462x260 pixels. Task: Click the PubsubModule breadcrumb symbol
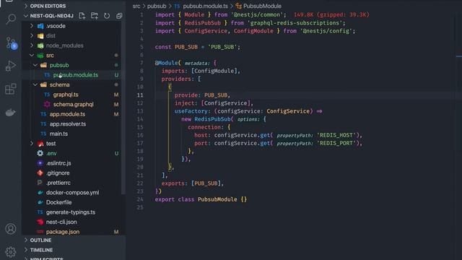262,6
